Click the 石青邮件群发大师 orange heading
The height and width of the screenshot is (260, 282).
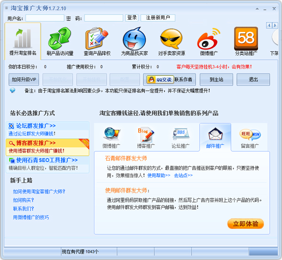click(x=126, y=158)
